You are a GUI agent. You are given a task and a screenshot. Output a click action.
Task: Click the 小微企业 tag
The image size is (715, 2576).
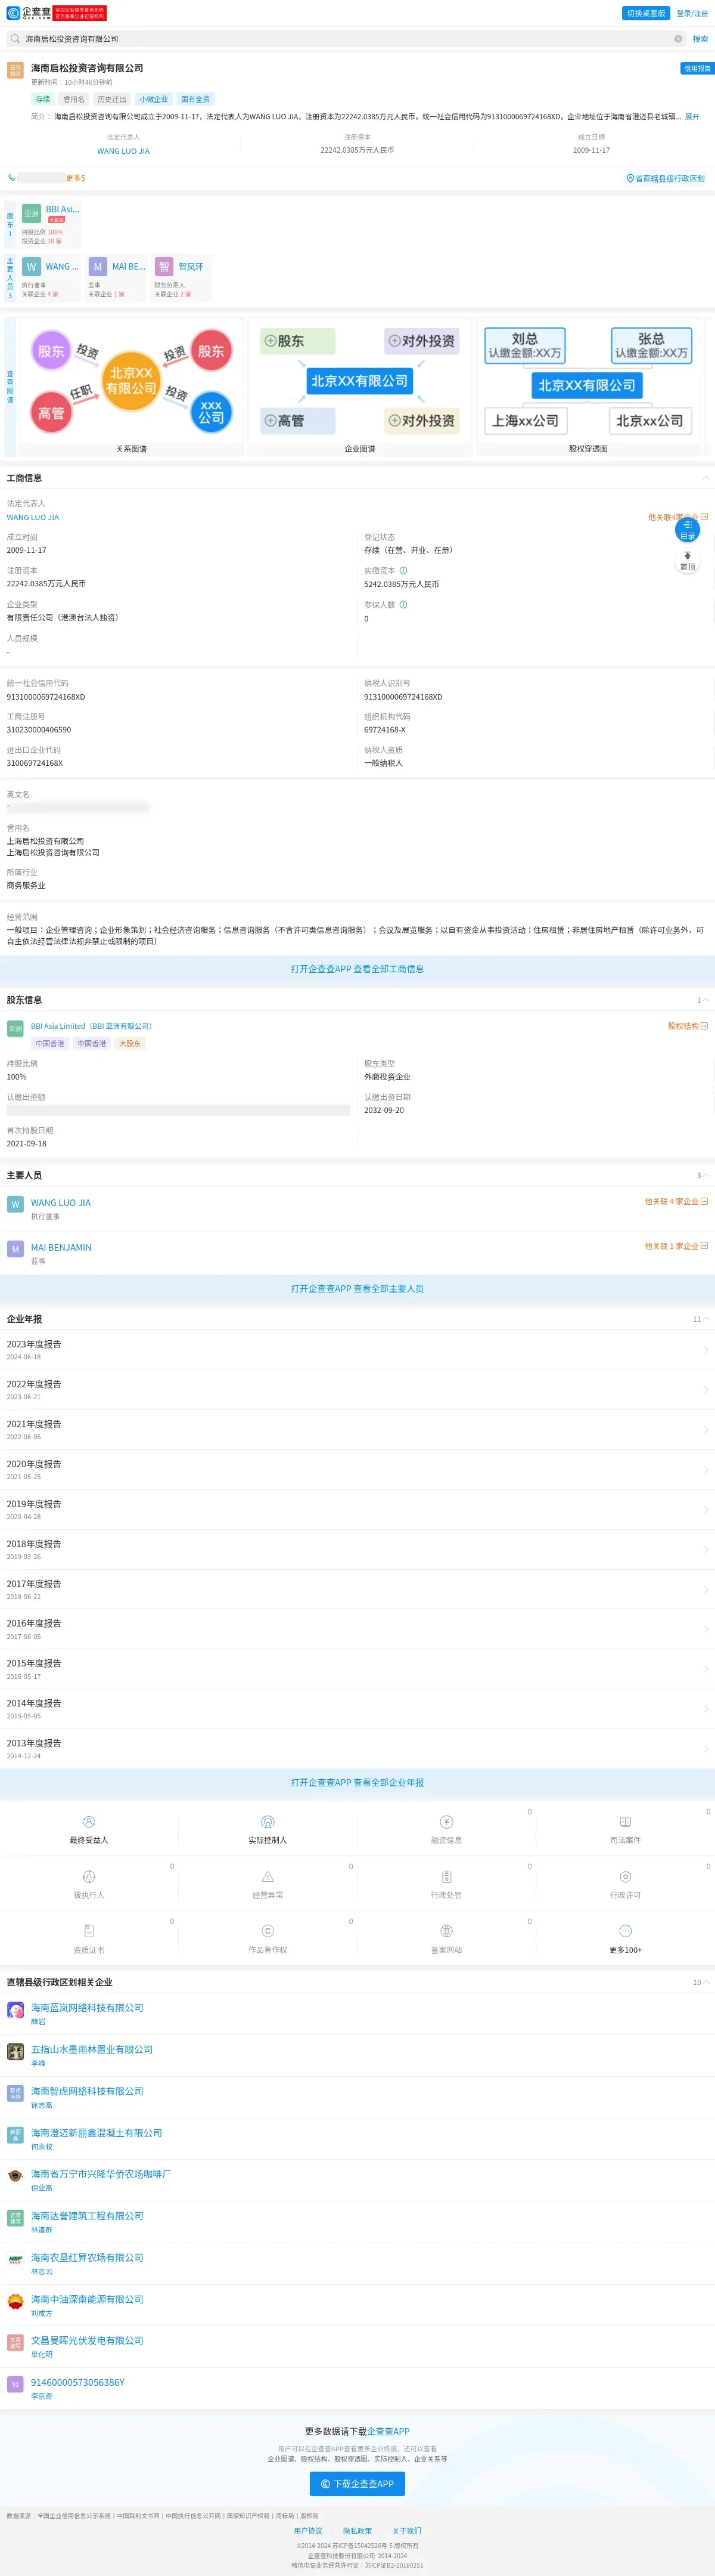pyautogui.click(x=154, y=99)
